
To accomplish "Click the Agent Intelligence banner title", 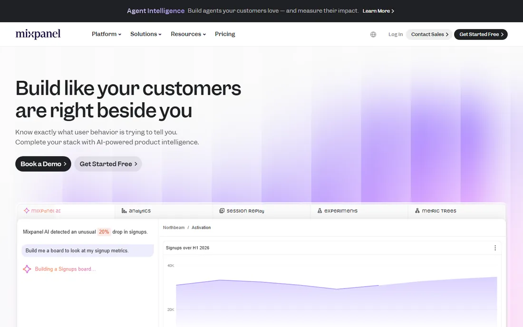I will tap(155, 10).
